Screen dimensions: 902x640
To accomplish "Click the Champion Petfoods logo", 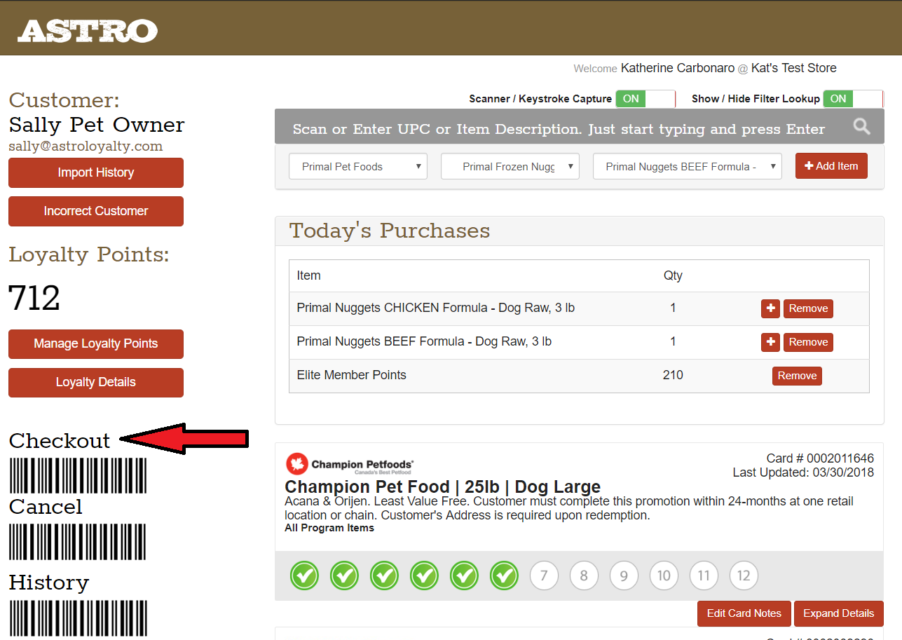I will point(350,465).
